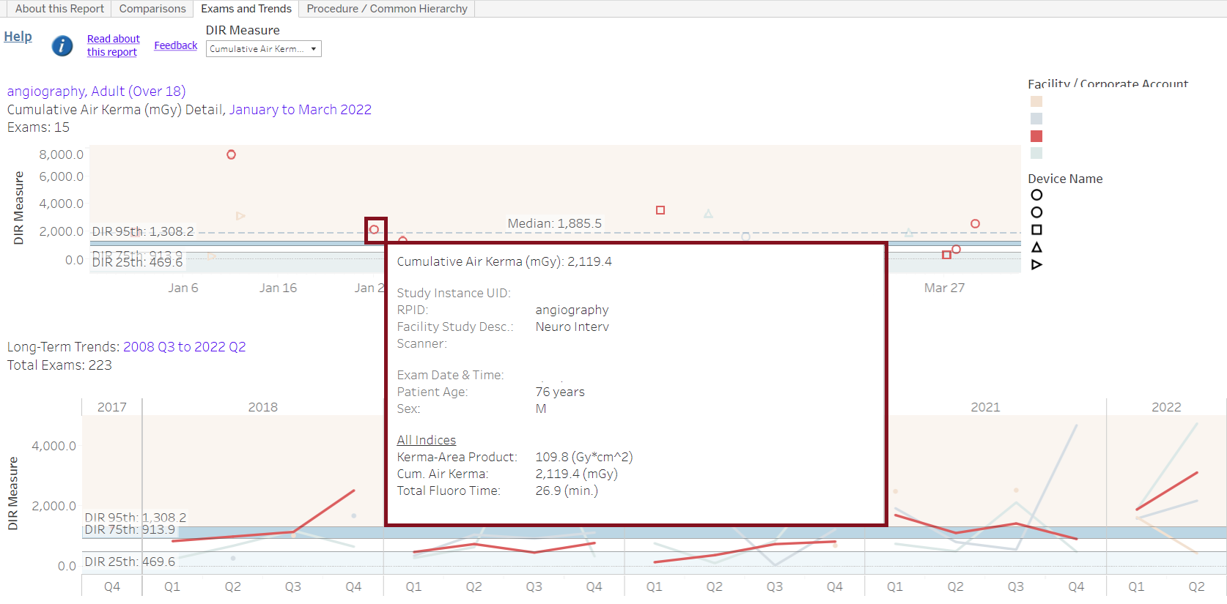The height and width of the screenshot is (604, 1227).
Task: Select the right-pointing triangle device legend marker
Action: point(1036,265)
